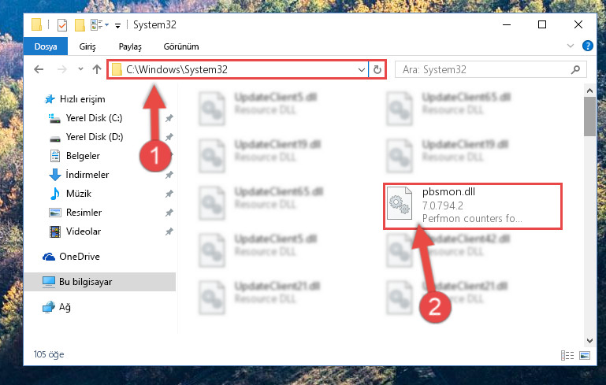606x385 pixels.
Task: Expand the address bar history dropdown
Action: pos(362,70)
